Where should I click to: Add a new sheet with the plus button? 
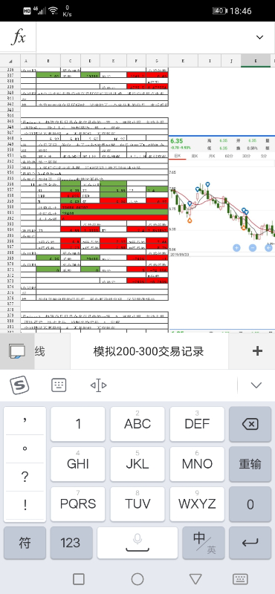[x=257, y=351]
